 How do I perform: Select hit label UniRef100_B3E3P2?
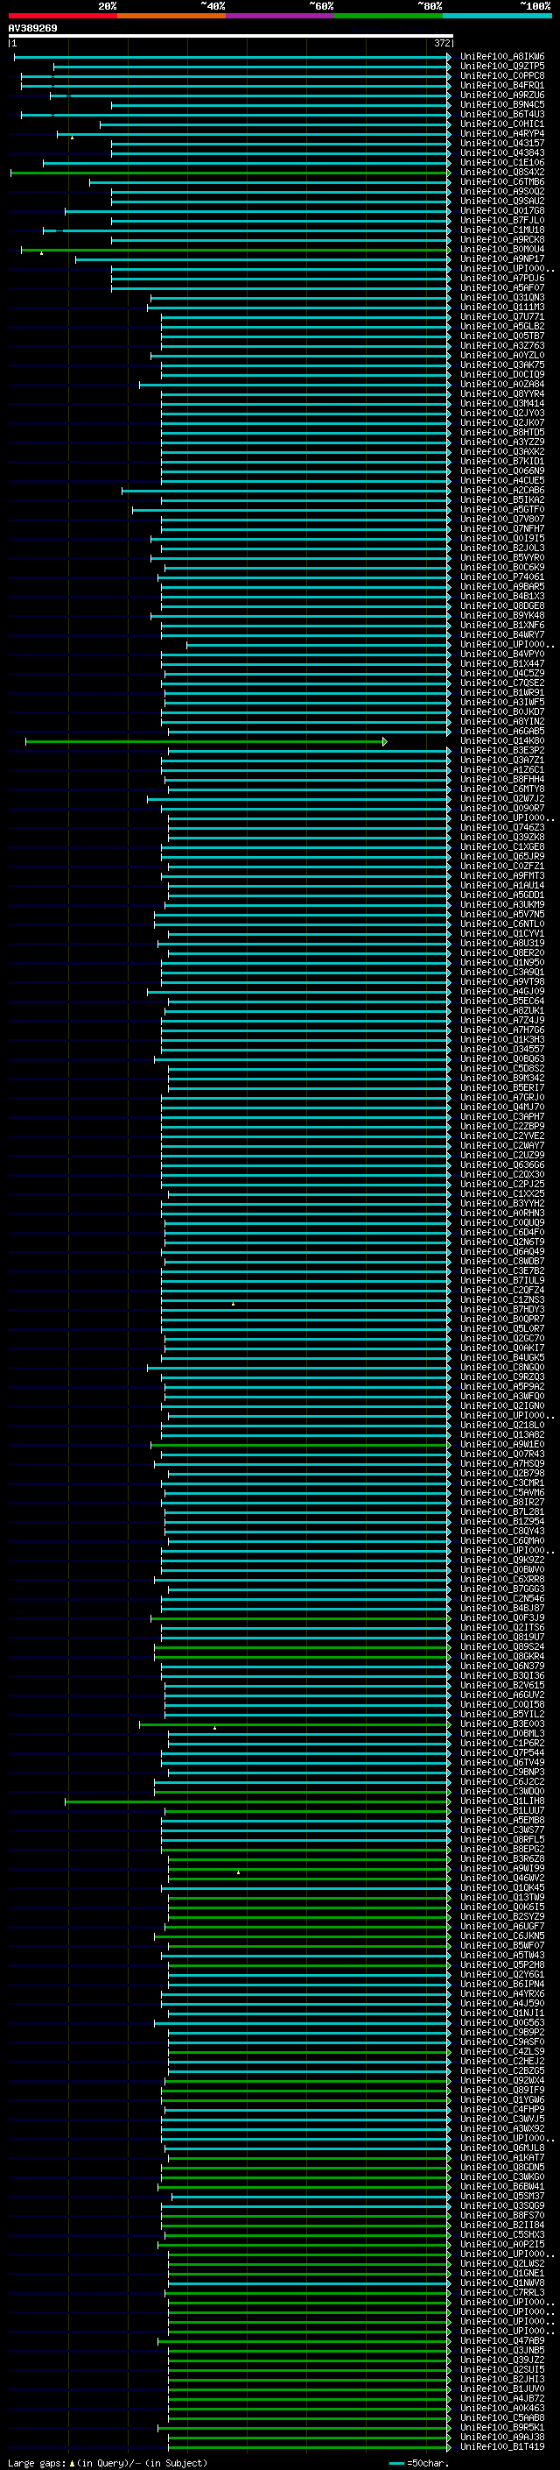coord(501,751)
